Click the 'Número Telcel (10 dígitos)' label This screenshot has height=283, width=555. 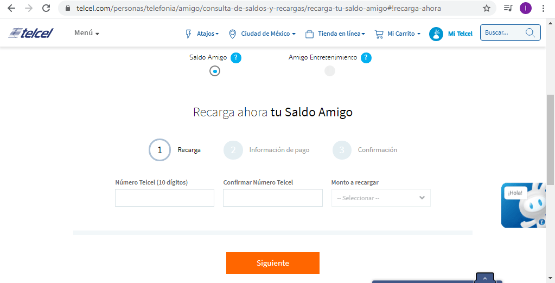151,182
